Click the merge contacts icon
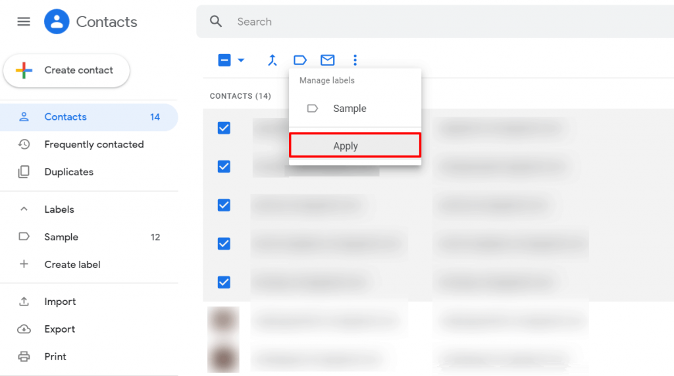The width and height of the screenshot is (674, 376). coord(272,61)
